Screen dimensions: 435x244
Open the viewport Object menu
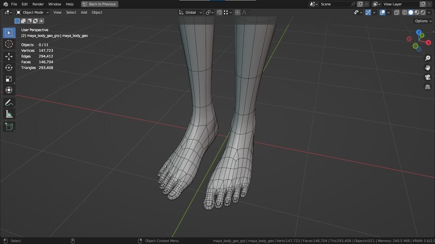97,12
